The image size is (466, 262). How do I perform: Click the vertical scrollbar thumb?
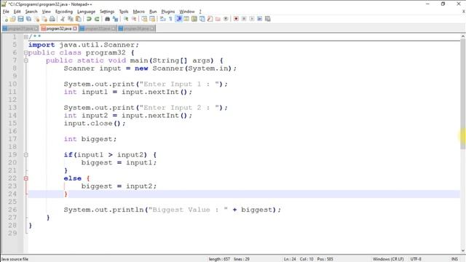click(x=463, y=94)
